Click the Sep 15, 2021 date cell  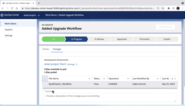(168, 84)
